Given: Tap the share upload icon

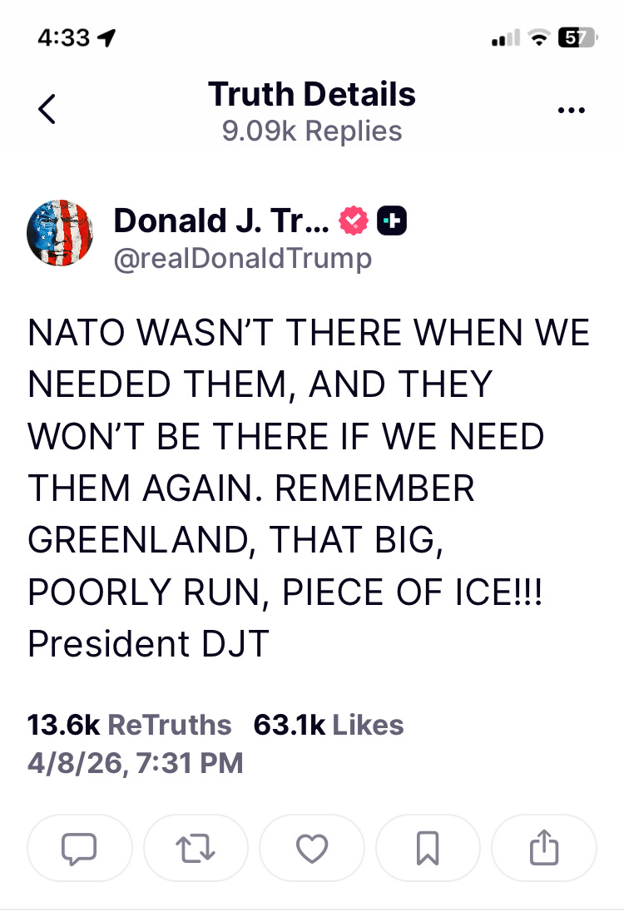Looking at the screenshot, I should click(544, 849).
